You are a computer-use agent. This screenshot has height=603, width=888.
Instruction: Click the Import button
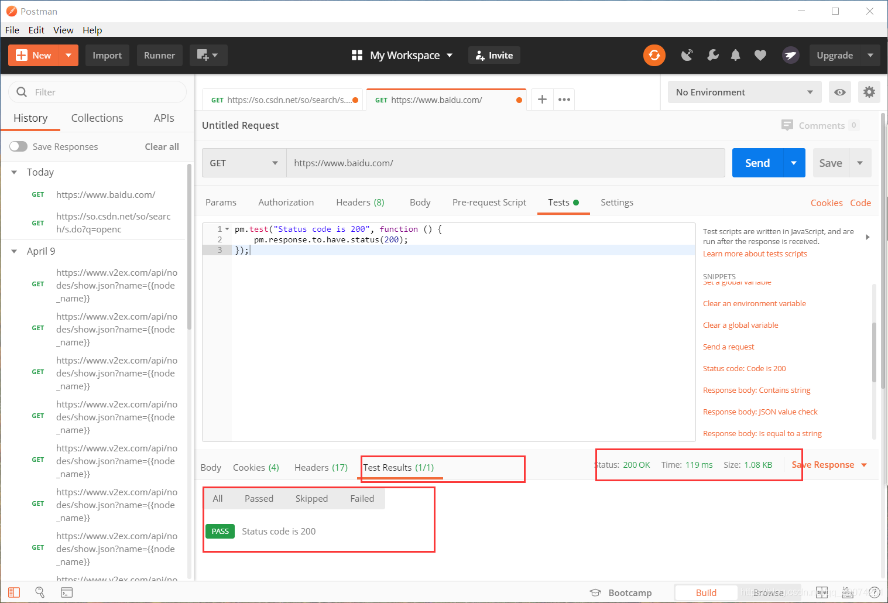tap(107, 55)
